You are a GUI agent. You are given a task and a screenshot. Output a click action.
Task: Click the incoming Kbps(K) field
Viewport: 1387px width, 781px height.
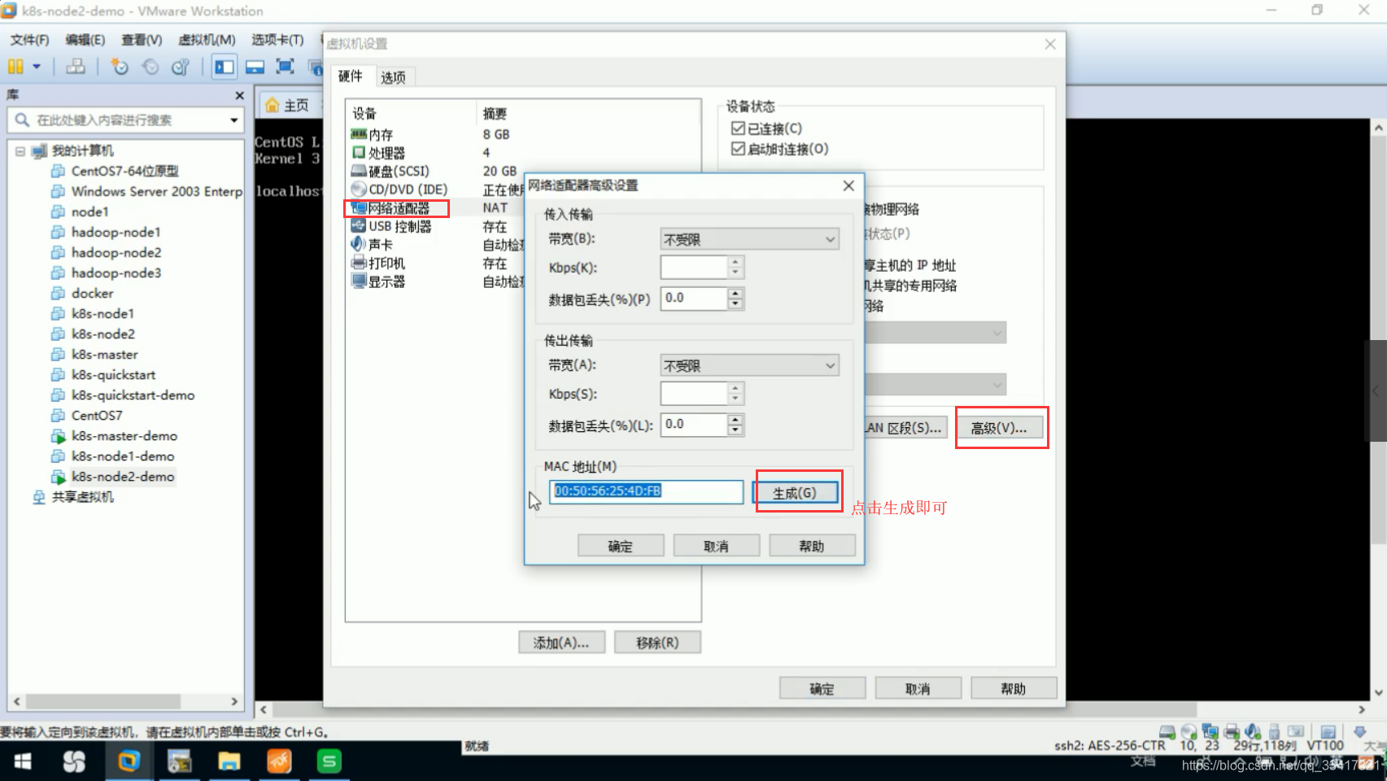(694, 267)
